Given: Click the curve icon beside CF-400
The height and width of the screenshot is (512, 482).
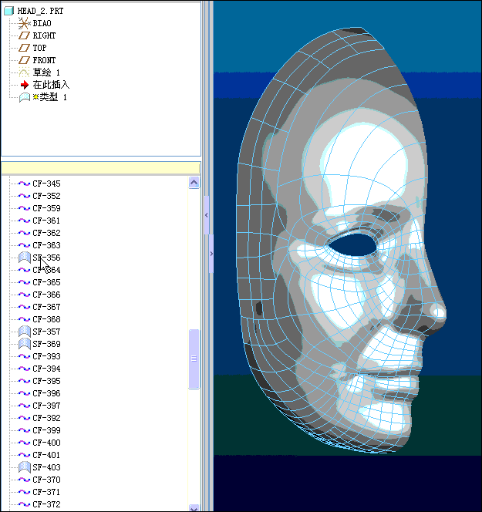Looking at the screenshot, I should (25, 443).
